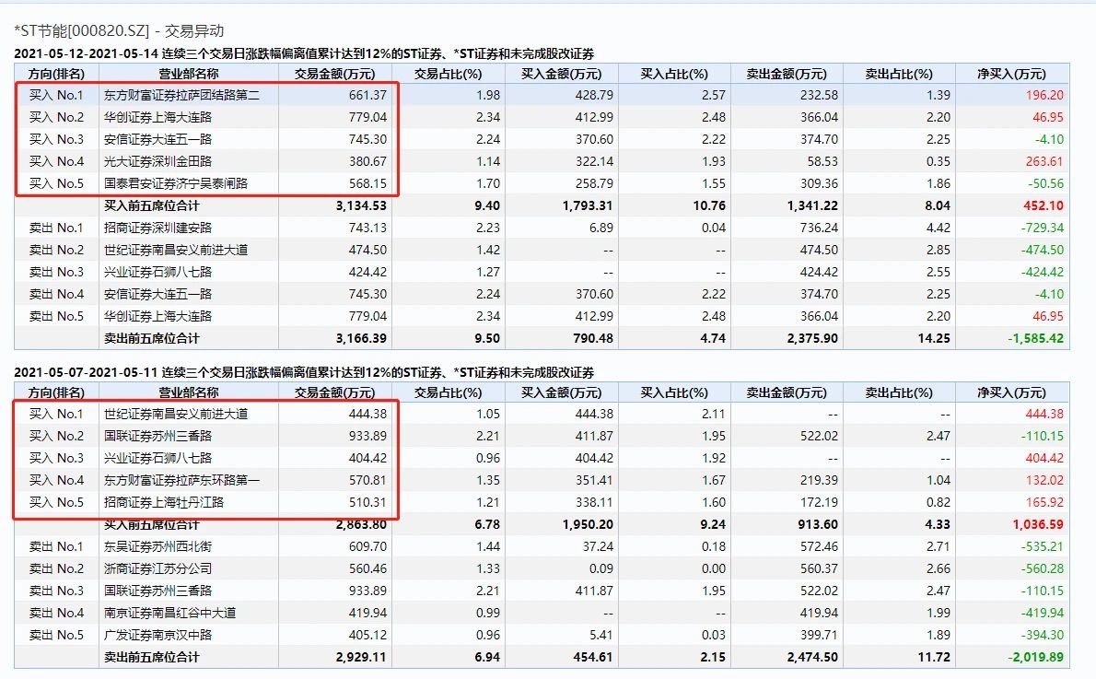1096x679 pixels.
Task: Select the 浙商证券江苏分公司 cell
Action: point(158,568)
